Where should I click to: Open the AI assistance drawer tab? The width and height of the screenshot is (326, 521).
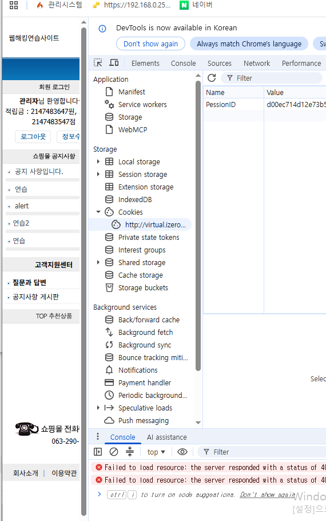pos(166,437)
